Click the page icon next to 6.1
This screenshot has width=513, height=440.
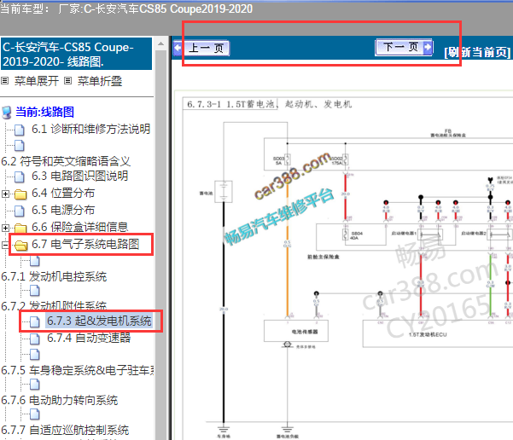tap(20, 130)
